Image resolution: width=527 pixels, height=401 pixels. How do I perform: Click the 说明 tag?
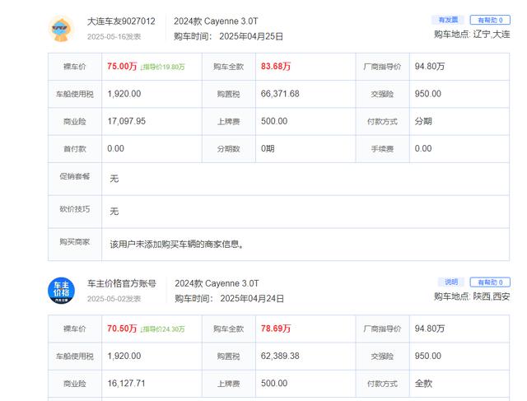(x=451, y=282)
